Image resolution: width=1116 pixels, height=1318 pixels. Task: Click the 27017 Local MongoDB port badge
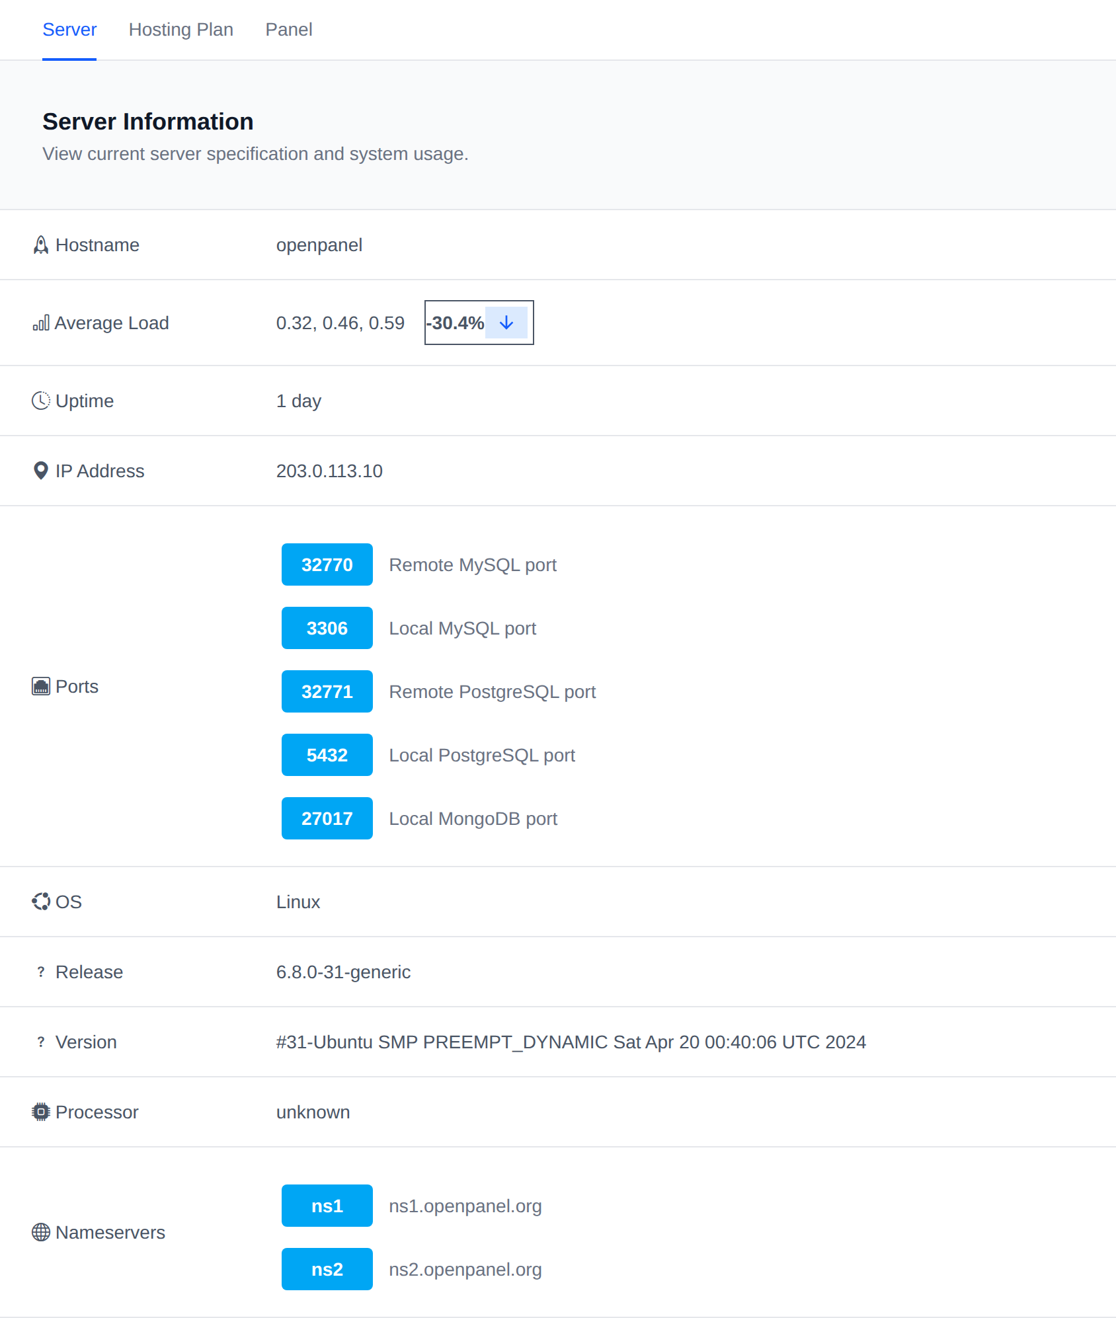(x=327, y=819)
